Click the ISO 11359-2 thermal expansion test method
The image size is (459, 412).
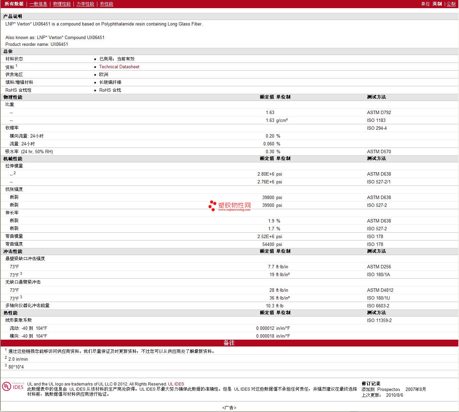pyautogui.click(x=379, y=320)
